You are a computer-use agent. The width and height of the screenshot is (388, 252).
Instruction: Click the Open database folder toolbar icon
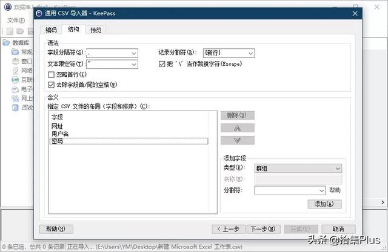tap(20, 31)
